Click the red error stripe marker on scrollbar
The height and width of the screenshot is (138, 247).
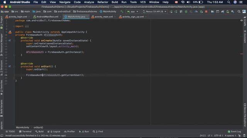click(242, 54)
